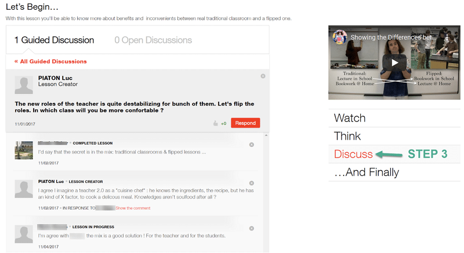The image size is (464, 253).
Task: Delete the cuisine chef comment via its X icon
Action: coord(251,182)
